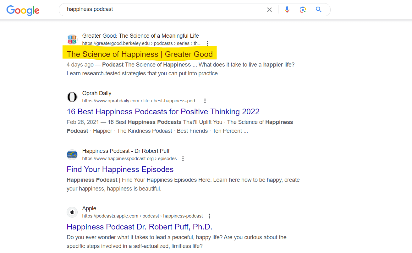Click the '4 days ago' snippet date
This screenshot has height=253, width=412.
click(80, 65)
